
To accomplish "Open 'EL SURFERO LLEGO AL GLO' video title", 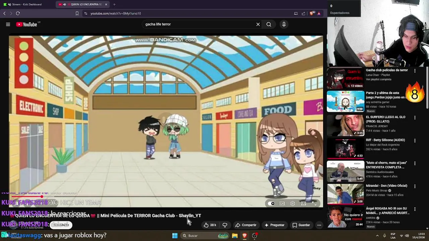I will pyautogui.click(x=385, y=119).
